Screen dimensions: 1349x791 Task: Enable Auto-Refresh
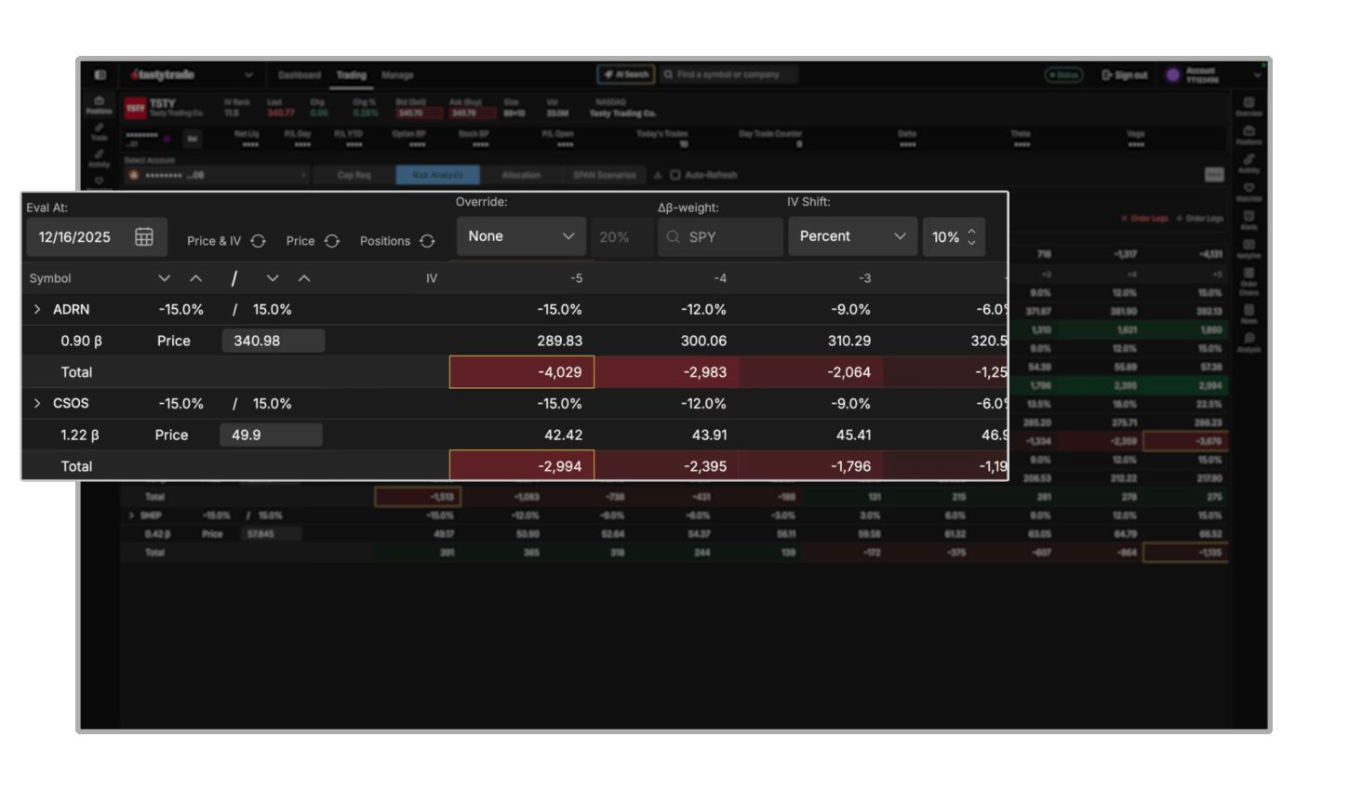(x=676, y=175)
